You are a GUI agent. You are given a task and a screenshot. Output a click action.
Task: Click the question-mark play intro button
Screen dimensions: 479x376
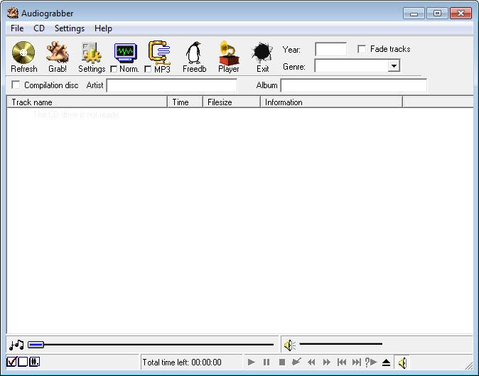371,362
